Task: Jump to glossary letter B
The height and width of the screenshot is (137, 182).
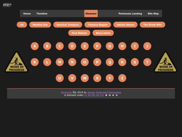Action: tap(47, 46)
